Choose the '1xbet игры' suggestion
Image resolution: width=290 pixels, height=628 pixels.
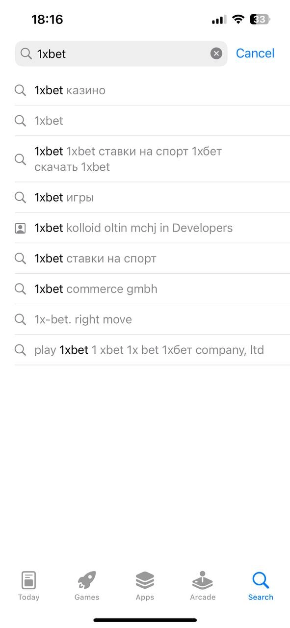[152, 197]
